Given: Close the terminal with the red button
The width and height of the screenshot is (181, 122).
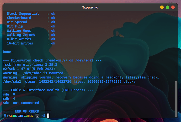Looking at the screenshot, I should coord(173,7).
